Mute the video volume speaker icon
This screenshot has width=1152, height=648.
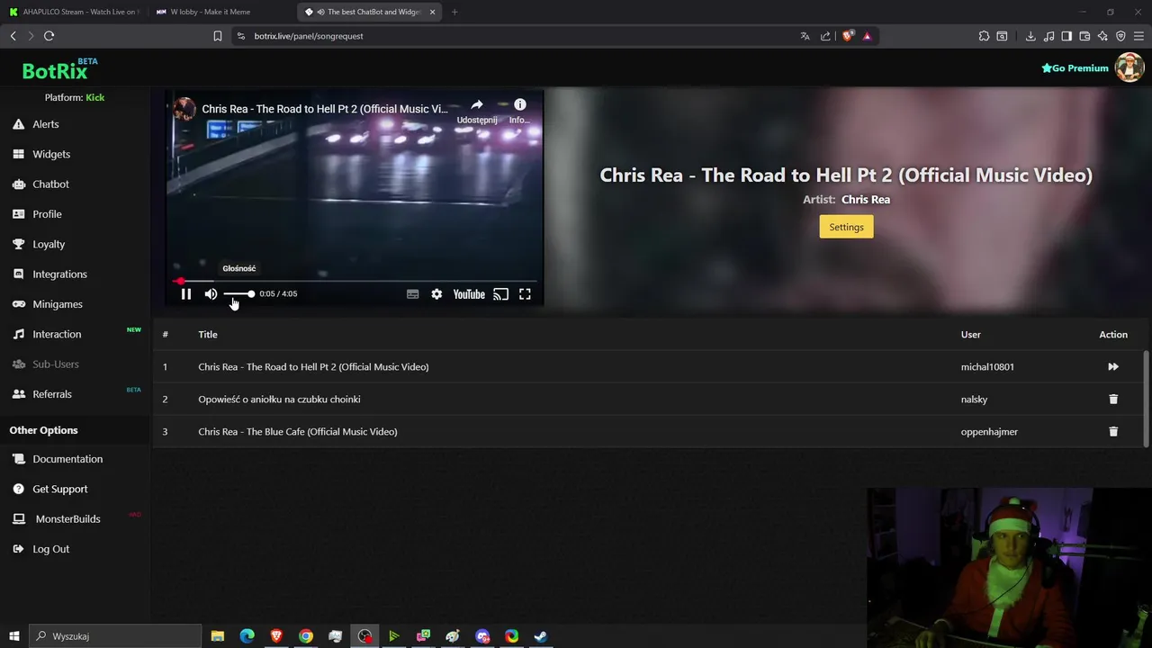click(211, 294)
